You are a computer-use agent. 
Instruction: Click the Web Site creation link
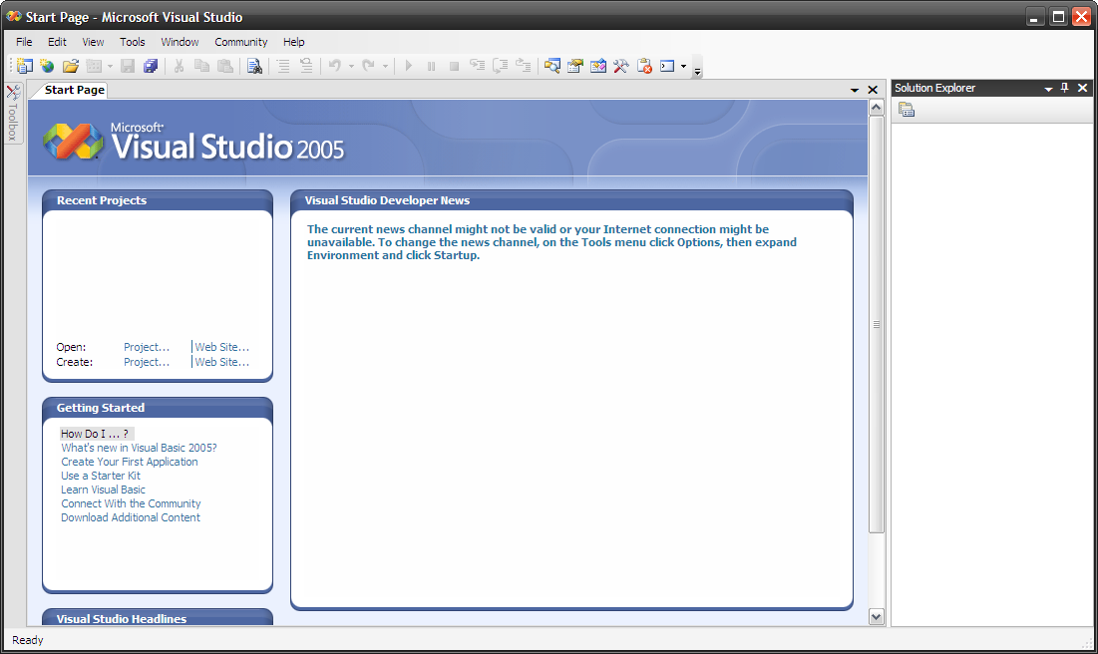[x=220, y=362]
